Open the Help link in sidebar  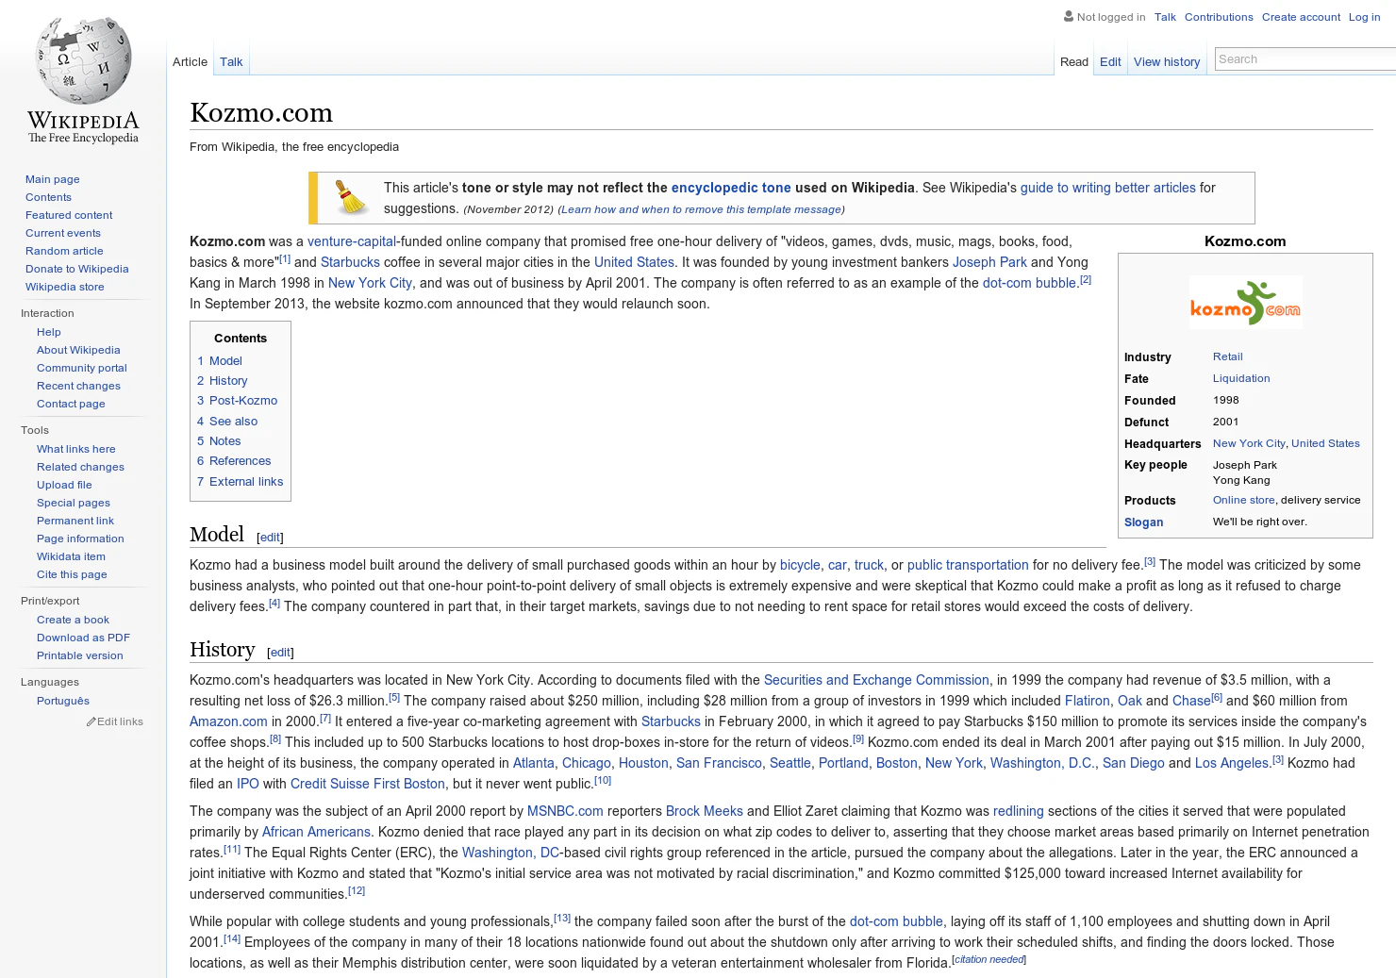49,332
